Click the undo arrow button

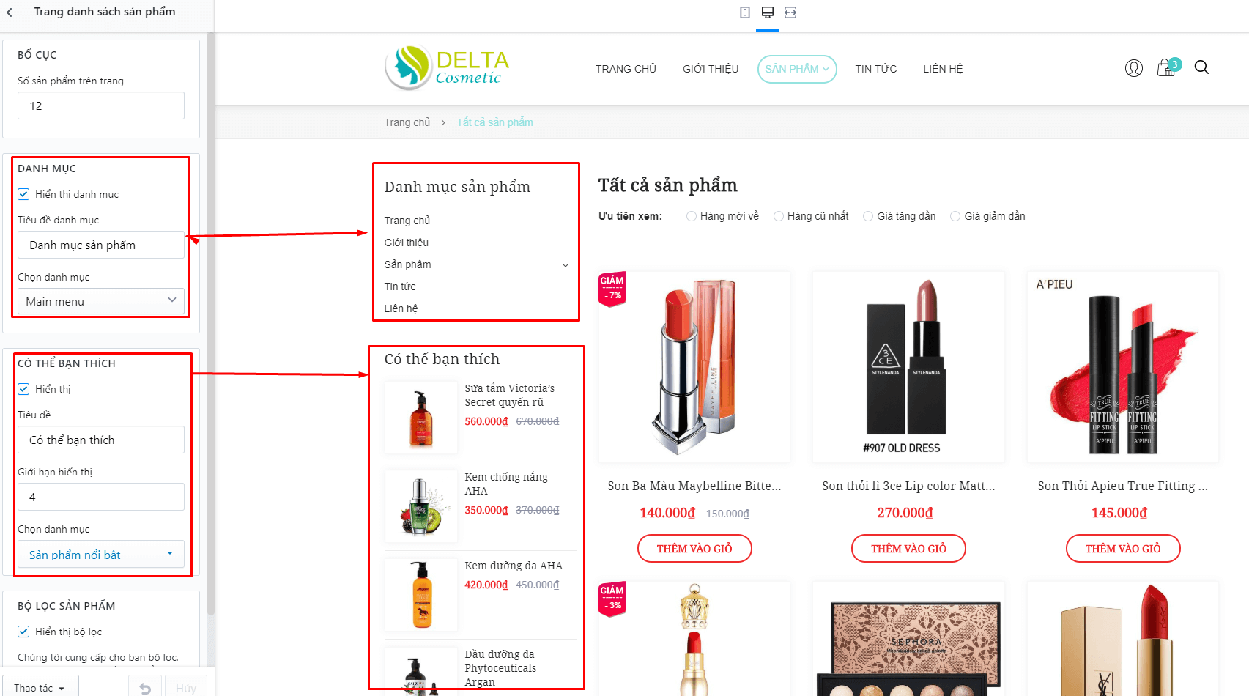pyautogui.click(x=145, y=688)
